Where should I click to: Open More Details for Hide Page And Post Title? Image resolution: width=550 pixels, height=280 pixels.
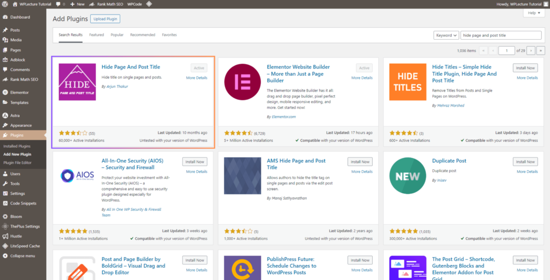(x=197, y=78)
